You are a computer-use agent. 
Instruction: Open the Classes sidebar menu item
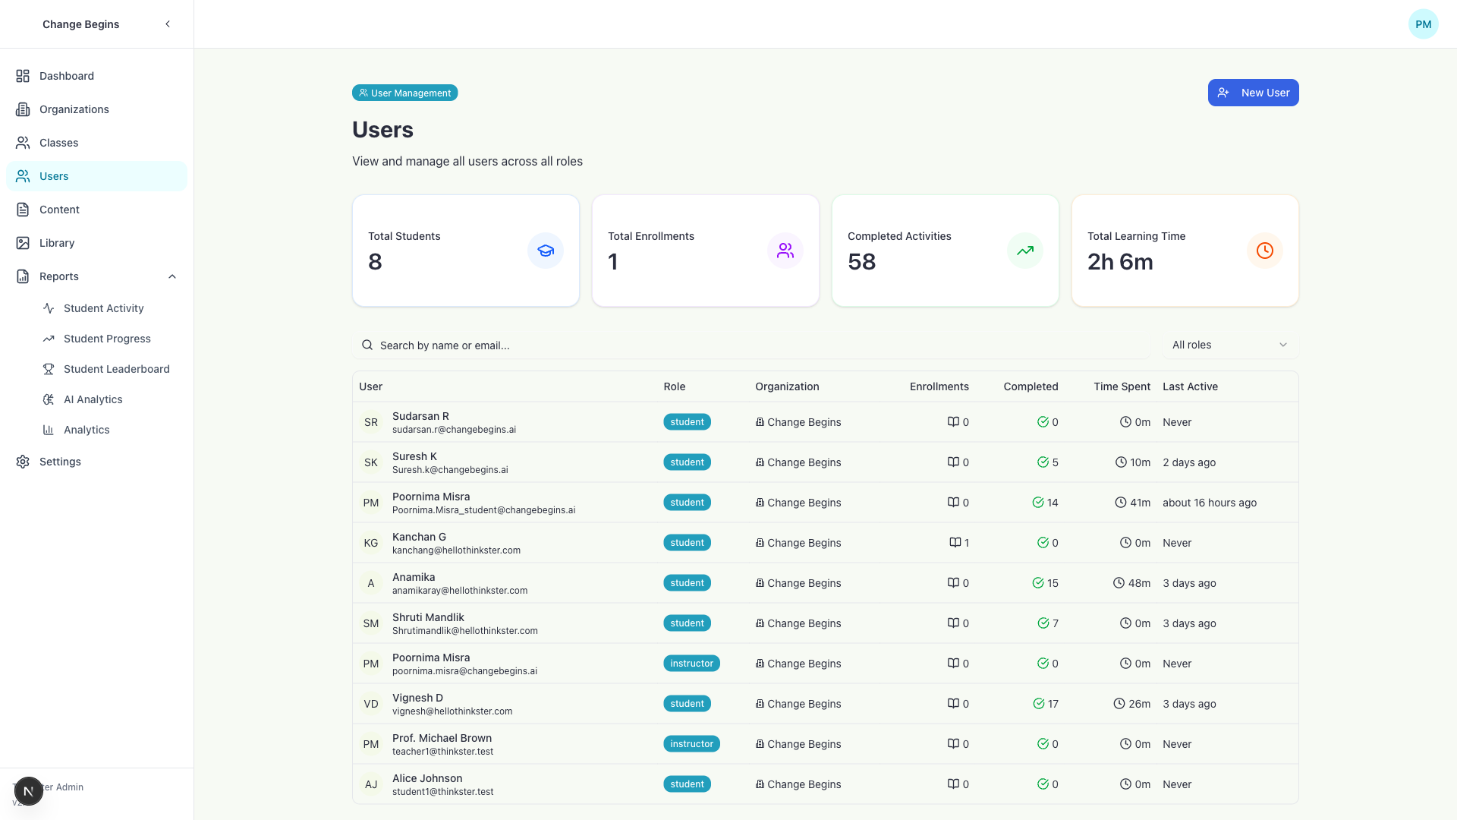coord(59,143)
